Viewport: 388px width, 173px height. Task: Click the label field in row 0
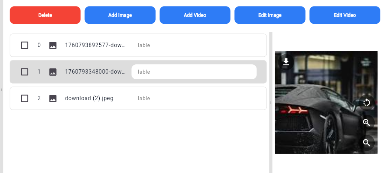pos(194,45)
